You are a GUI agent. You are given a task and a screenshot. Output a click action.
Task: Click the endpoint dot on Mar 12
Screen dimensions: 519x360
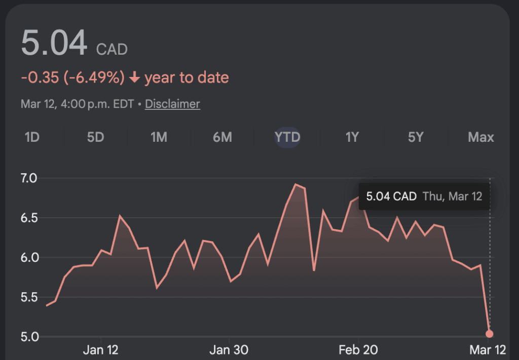pos(489,334)
